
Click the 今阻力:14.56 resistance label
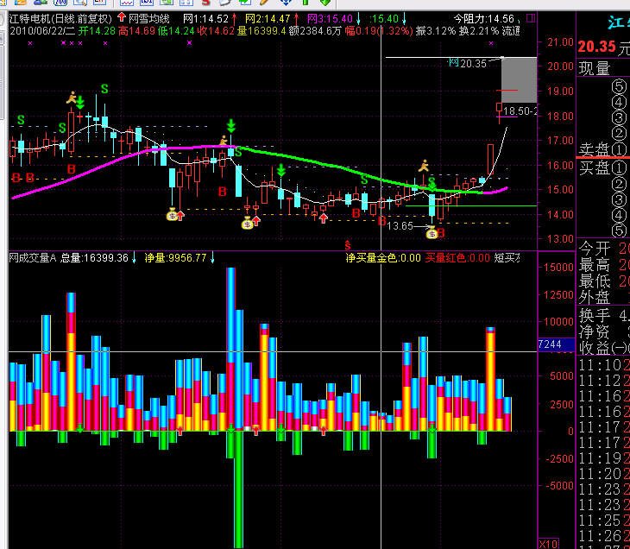[484, 19]
